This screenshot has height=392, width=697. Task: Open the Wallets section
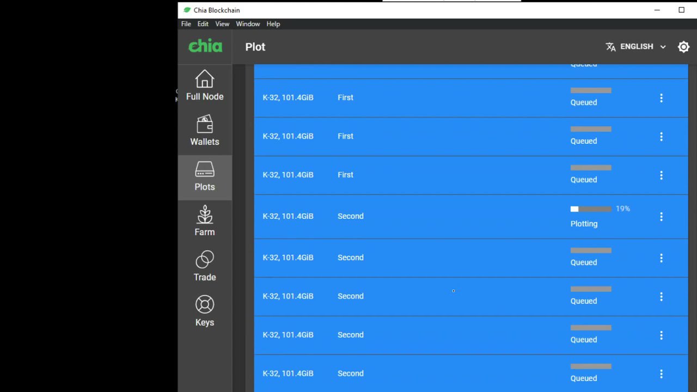pyautogui.click(x=205, y=131)
